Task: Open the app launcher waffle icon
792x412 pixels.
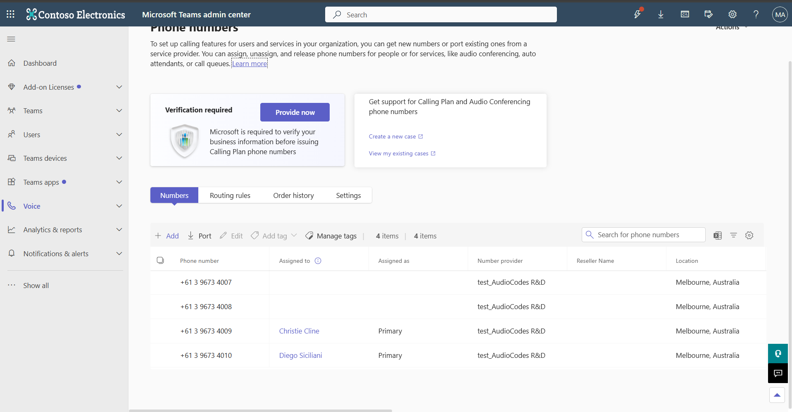Action: pos(11,14)
